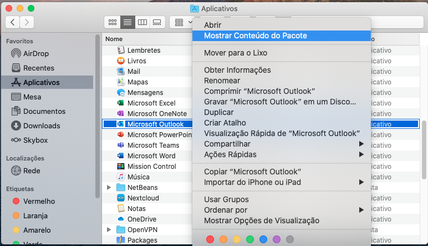Select the Livros app icon
Screen dimensions: 428x246
click(121, 61)
